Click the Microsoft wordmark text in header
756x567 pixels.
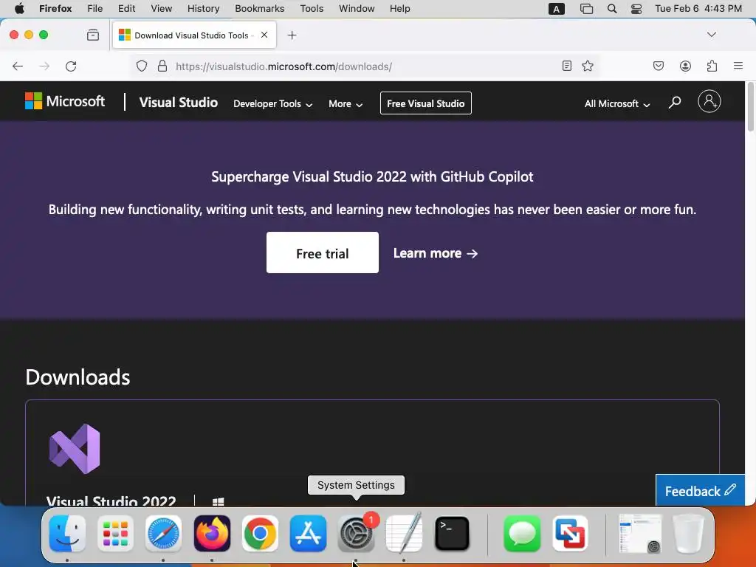[x=76, y=101]
